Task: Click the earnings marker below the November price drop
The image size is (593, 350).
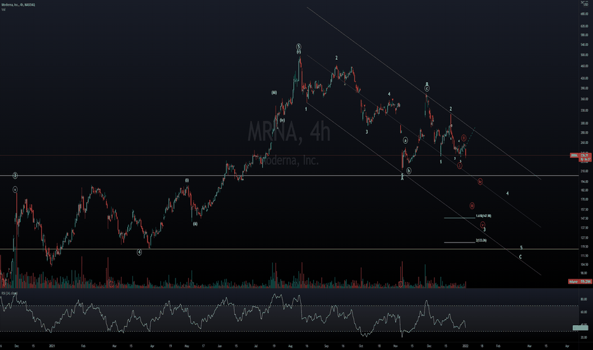Action: coord(401,284)
